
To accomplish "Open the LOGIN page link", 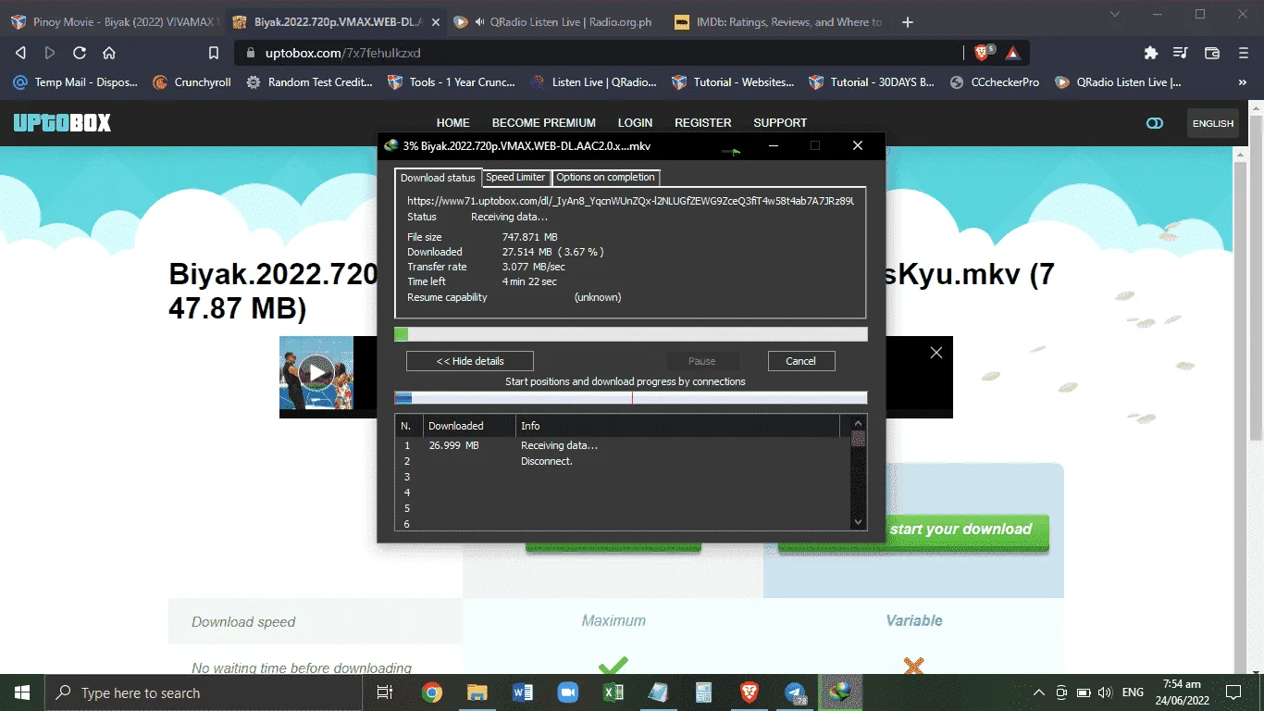I will 635,122.
